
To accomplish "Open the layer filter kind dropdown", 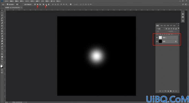I will point(160,29).
